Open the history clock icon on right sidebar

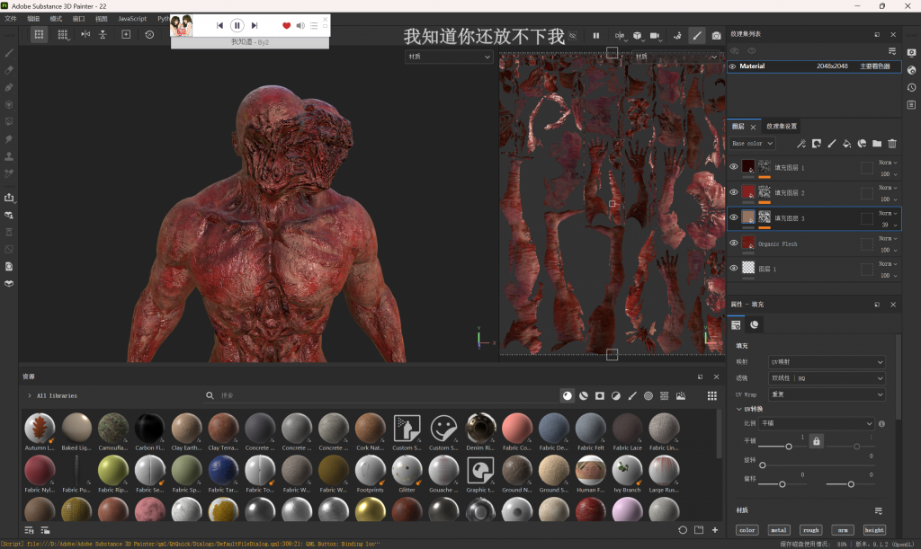point(911,87)
